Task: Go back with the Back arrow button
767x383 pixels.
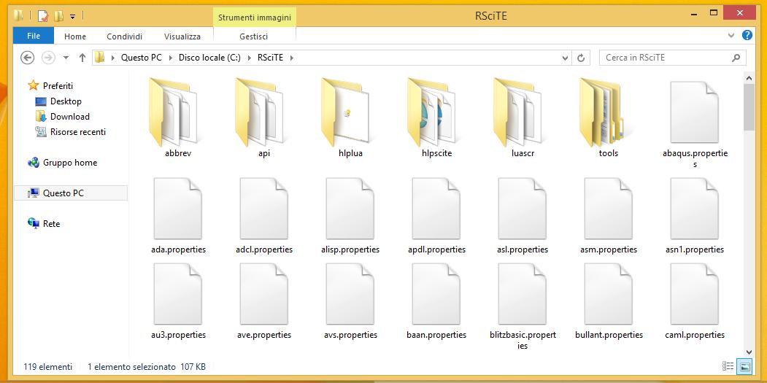Action: coord(27,58)
